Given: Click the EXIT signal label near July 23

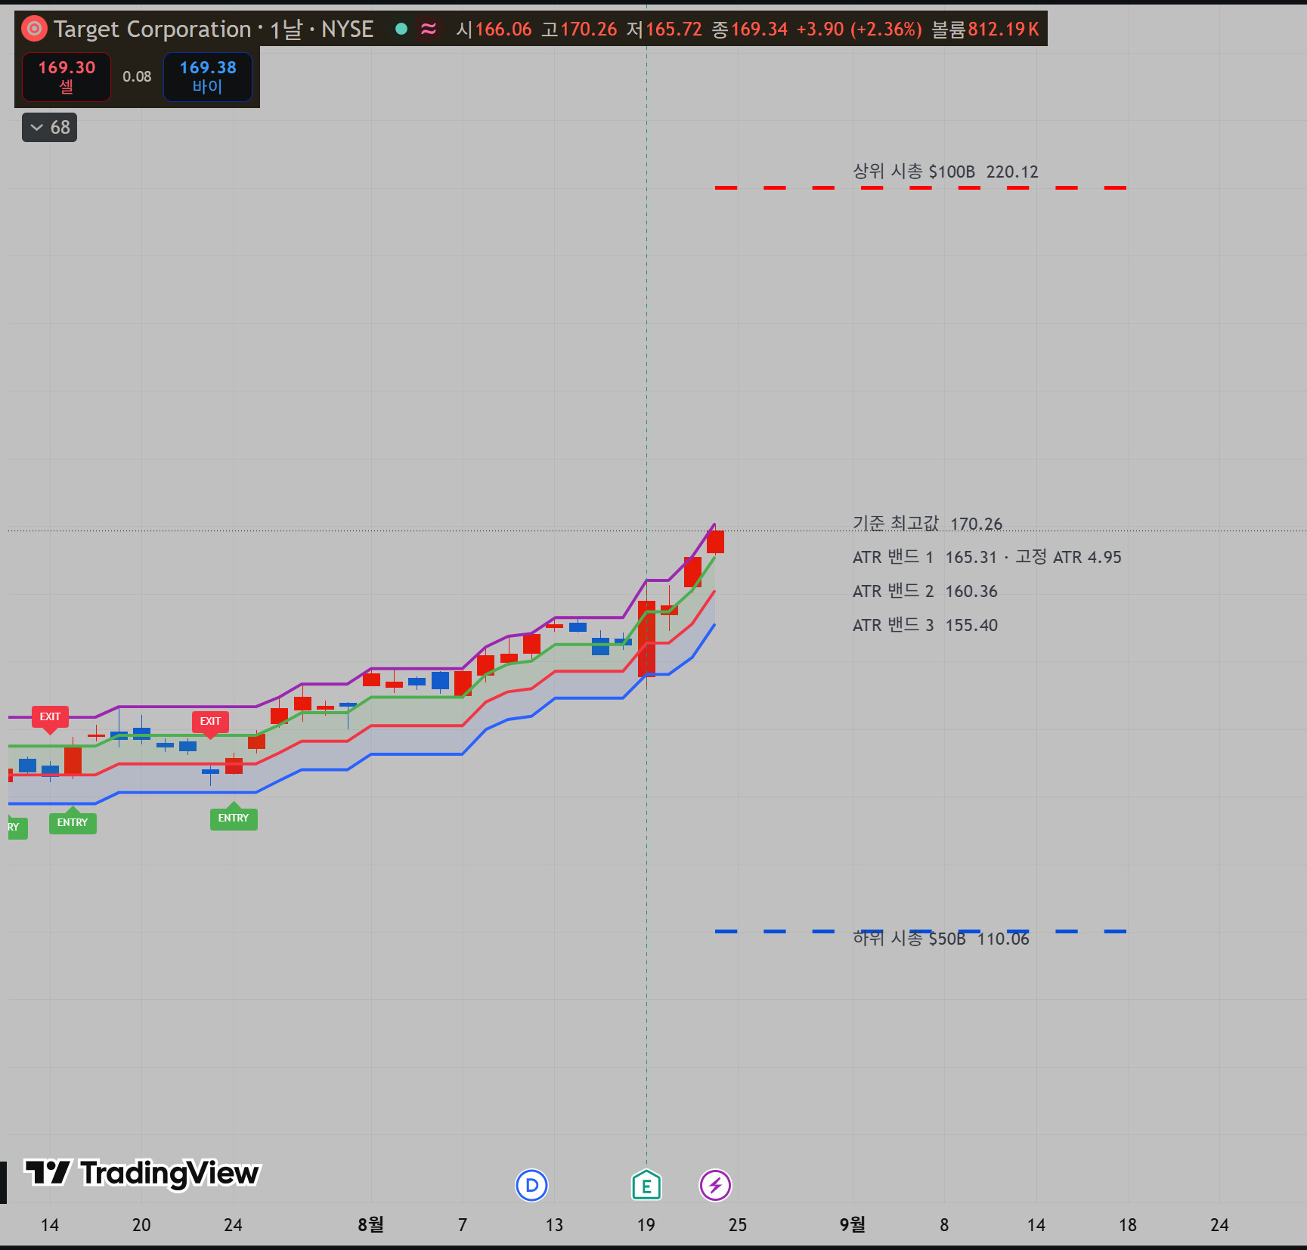Looking at the screenshot, I should point(210,722).
